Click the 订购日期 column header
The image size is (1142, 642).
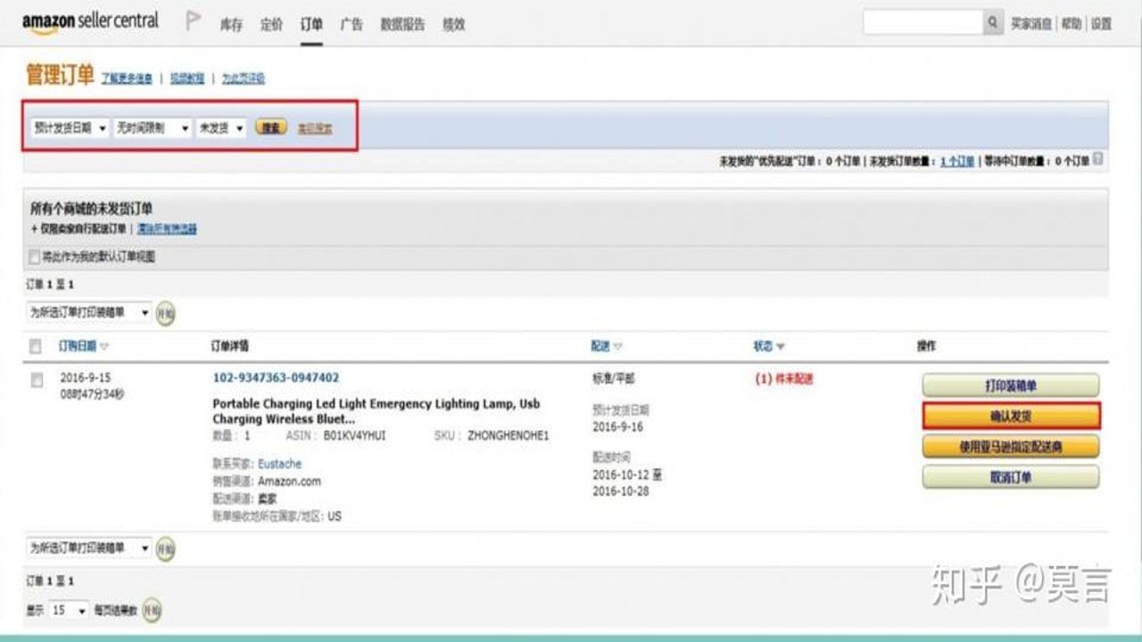point(77,346)
